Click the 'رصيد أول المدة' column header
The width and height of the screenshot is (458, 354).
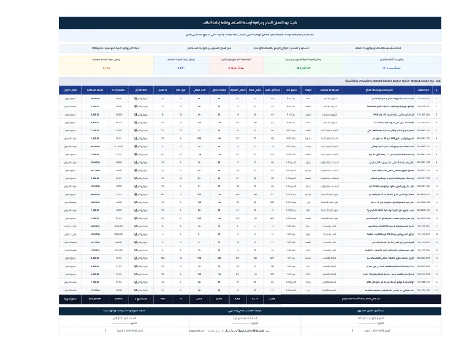click(x=272, y=90)
